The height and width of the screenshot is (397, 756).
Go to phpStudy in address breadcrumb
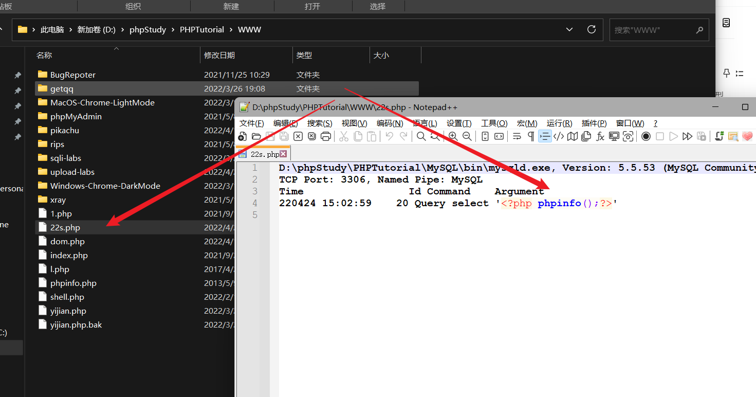[x=147, y=30]
